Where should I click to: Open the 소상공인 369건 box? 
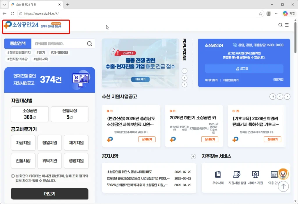30,114
